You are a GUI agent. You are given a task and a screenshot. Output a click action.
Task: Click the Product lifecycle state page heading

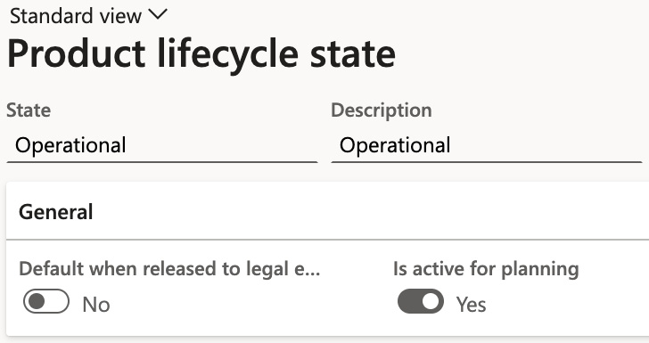[x=201, y=53]
